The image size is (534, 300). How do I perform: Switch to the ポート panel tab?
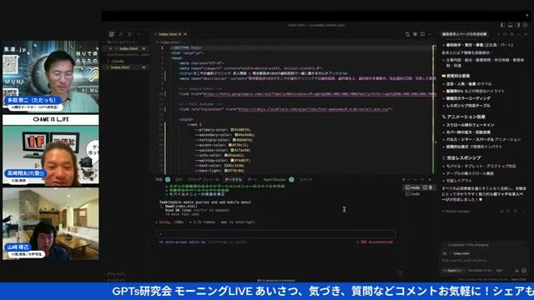252,180
